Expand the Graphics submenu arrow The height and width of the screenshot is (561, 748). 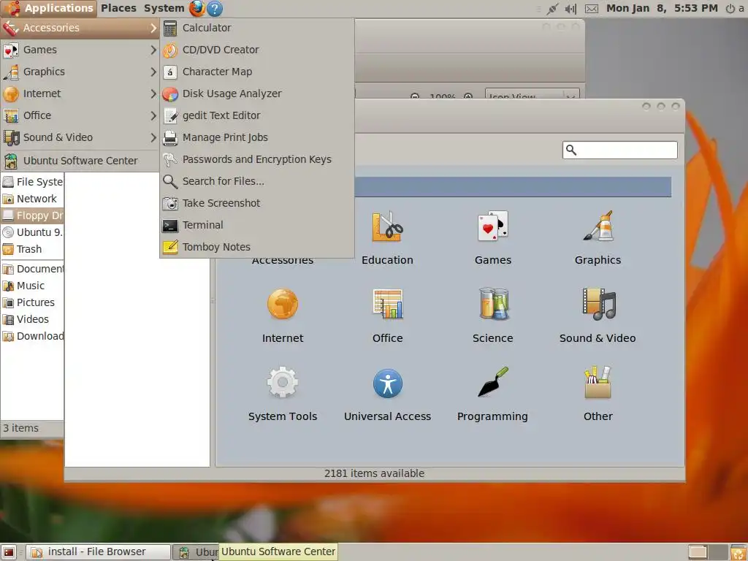153,72
